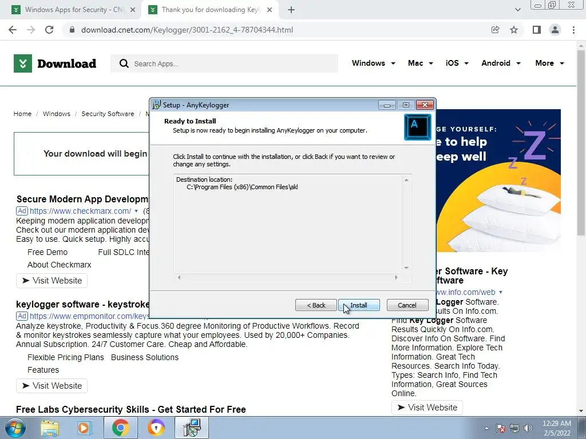Click Visit Website in right sidebar ad

point(427,408)
